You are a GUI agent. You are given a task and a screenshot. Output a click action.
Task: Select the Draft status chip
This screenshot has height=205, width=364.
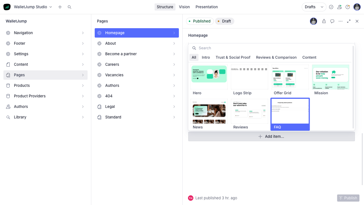click(224, 21)
